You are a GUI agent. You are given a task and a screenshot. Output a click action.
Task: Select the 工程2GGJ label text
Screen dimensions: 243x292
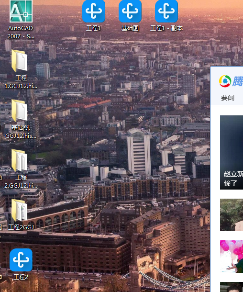21,227
